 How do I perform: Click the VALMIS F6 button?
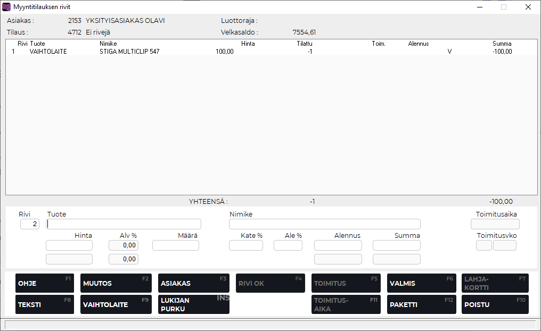pyautogui.click(x=420, y=283)
